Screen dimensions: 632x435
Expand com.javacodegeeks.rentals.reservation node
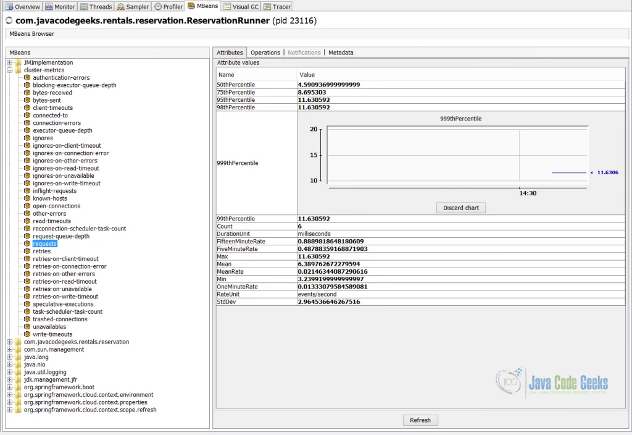click(x=10, y=342)
